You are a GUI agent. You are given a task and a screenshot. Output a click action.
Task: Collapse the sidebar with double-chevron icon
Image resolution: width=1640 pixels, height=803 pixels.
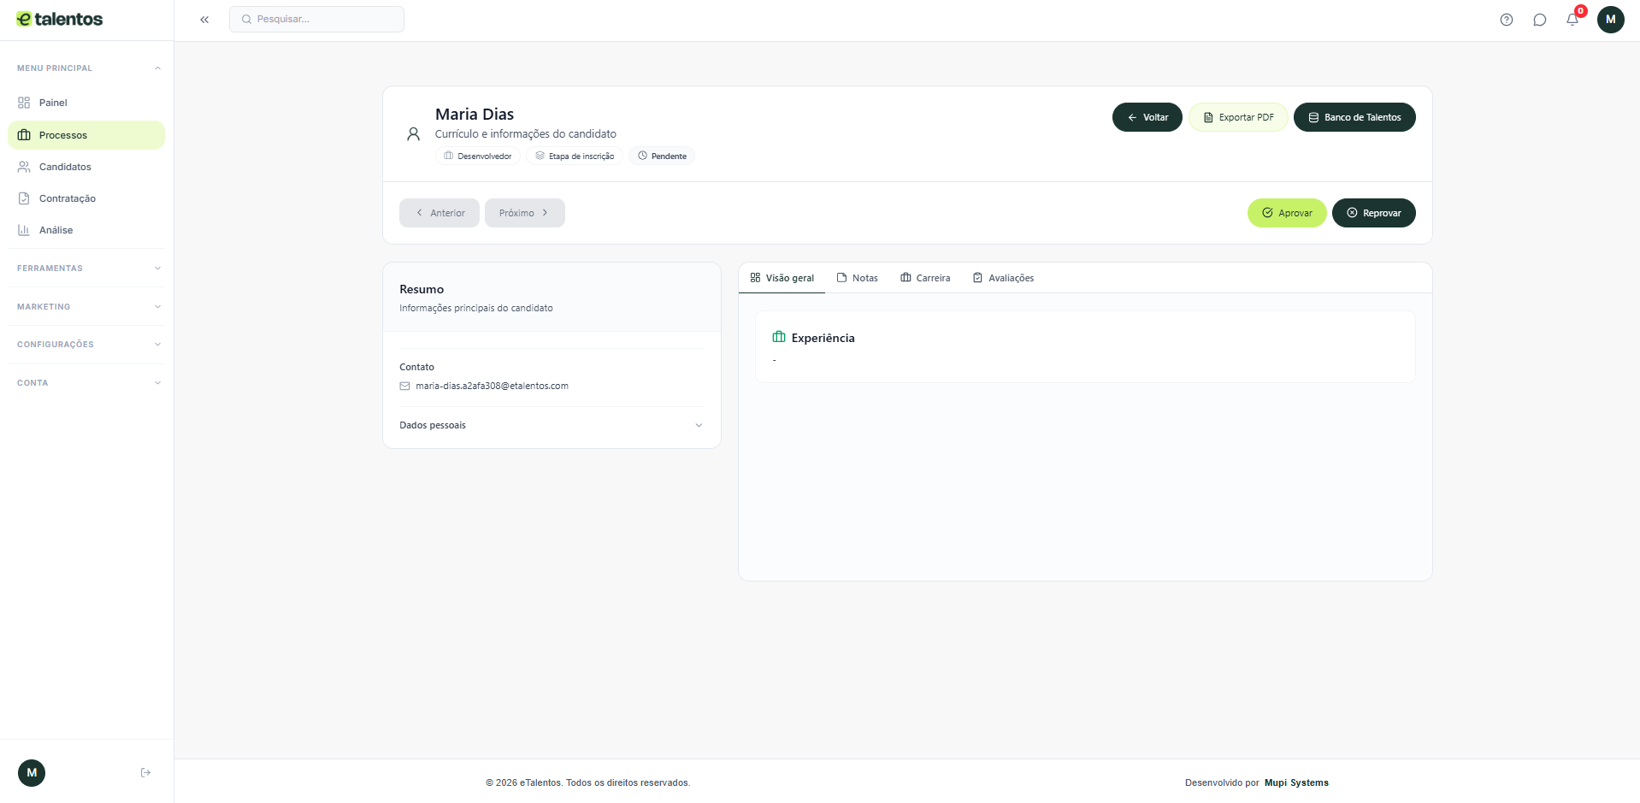[204, 20]
